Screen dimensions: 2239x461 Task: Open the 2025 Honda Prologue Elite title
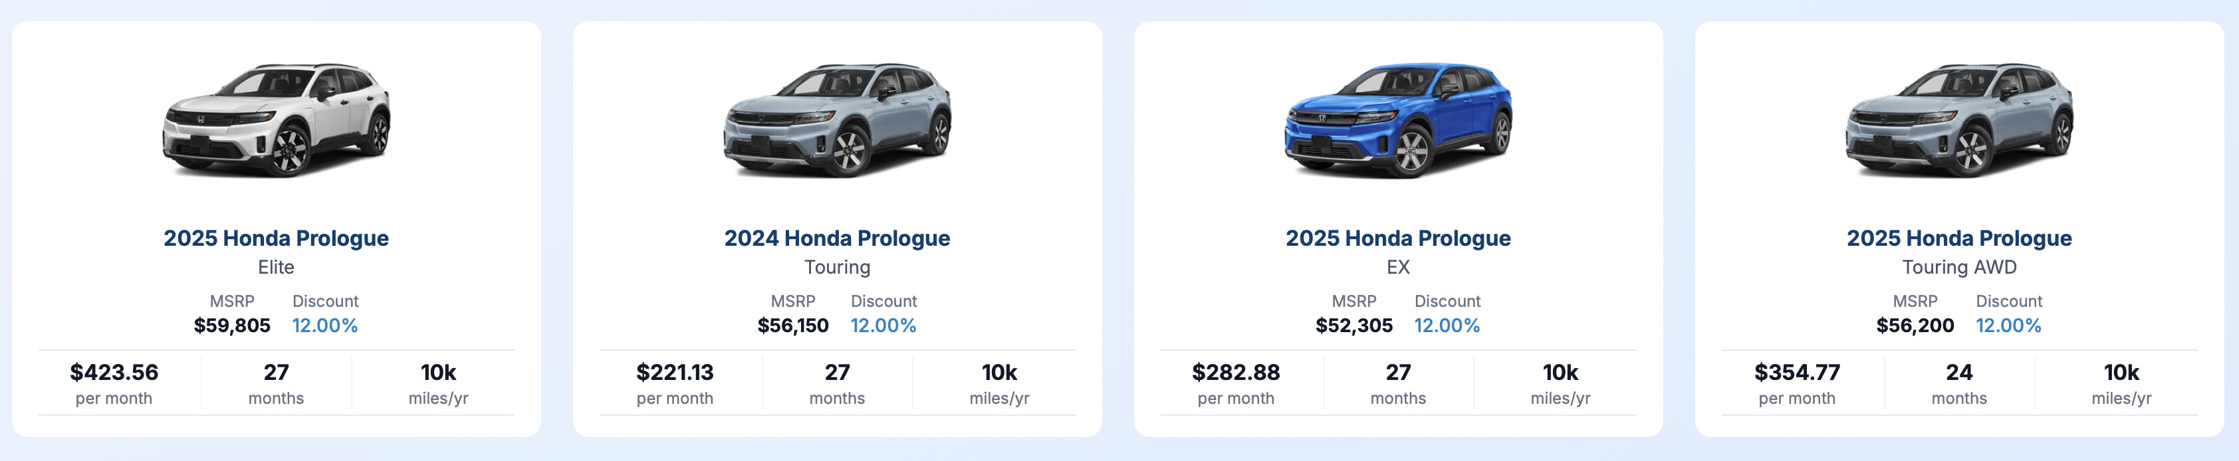click(x=277, y=238)
